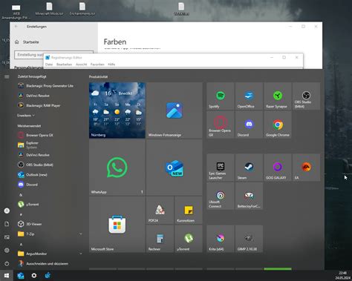Open the Epic Games Launcher tile
This screenshot has height=281, width=352.
[x=221, y=168]
